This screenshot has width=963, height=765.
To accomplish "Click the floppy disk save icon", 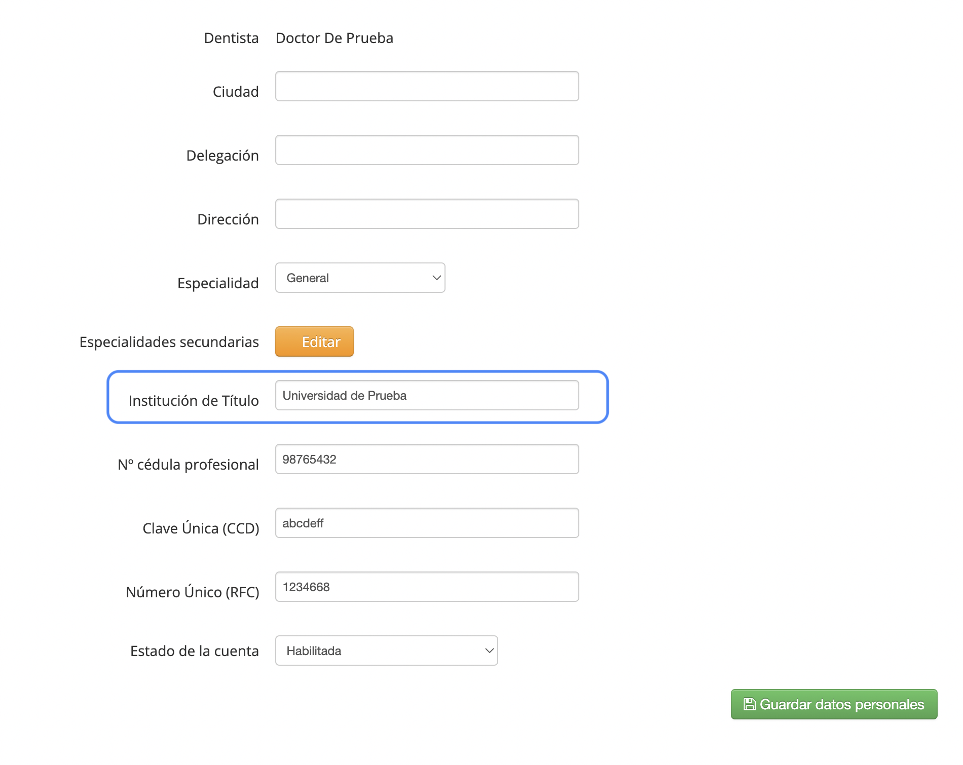I will (x=750, y=704).
